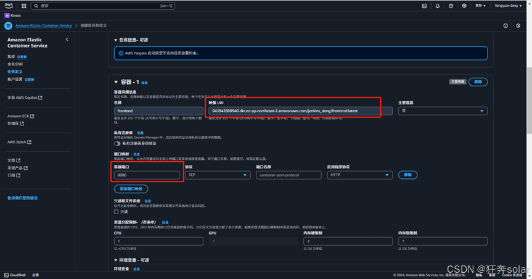Click the 内存软限制 input field
Screen dimensions: 532x279
click(443, 241)
